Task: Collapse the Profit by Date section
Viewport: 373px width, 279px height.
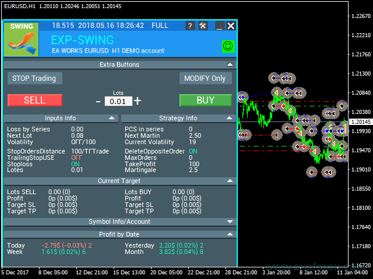Action: 230,234
